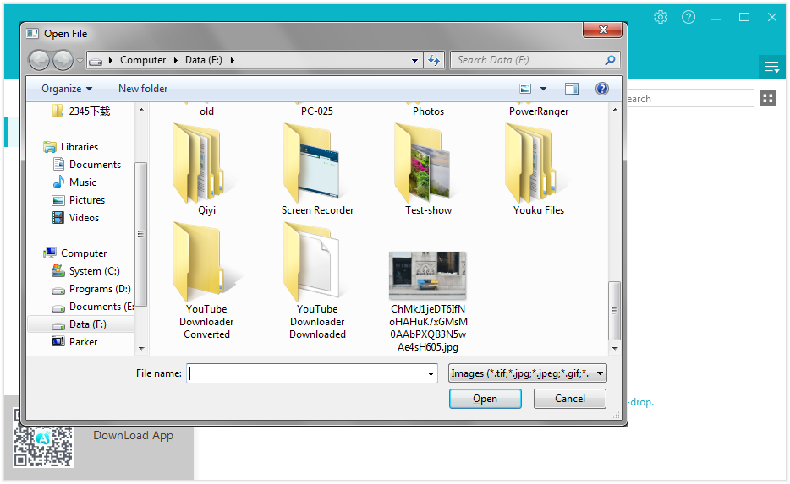Screen dimensions: 790x484
Task: Click the file list scrollbar thumb
Action: tap(615, 311)
